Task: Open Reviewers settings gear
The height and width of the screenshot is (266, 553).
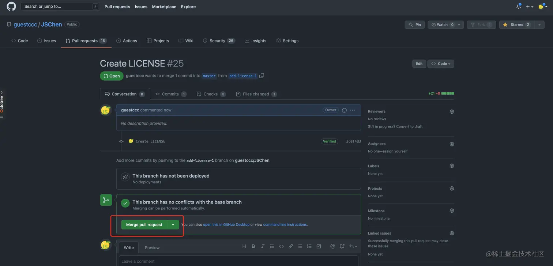Action: click(x=452, y=112)
